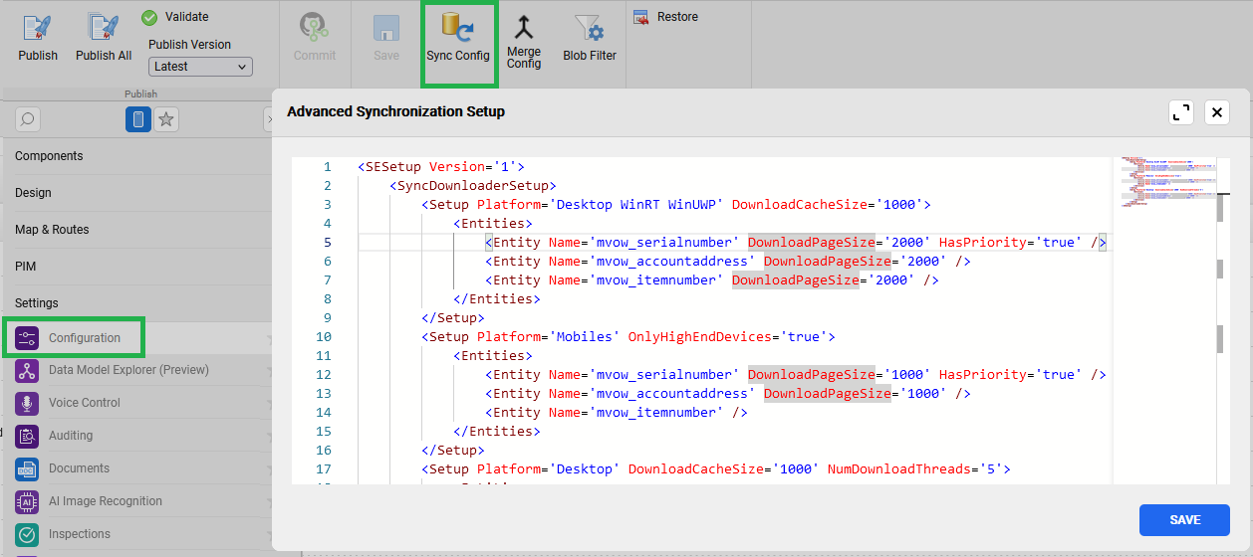
Task: Click the Publish rocket icon
Action: (x=38, y=28)
